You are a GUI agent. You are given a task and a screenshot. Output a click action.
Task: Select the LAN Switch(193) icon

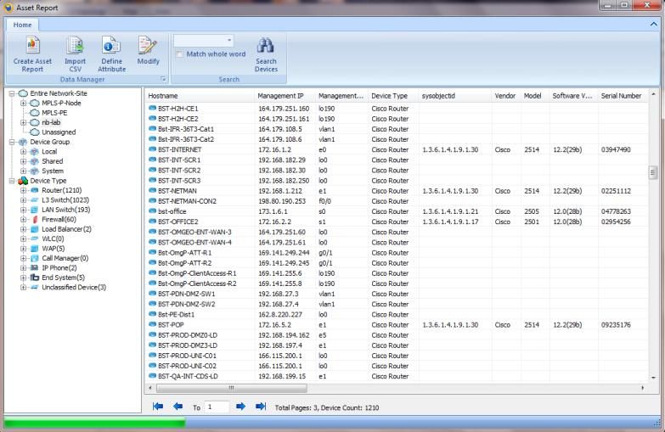click(x=35, y=210)
